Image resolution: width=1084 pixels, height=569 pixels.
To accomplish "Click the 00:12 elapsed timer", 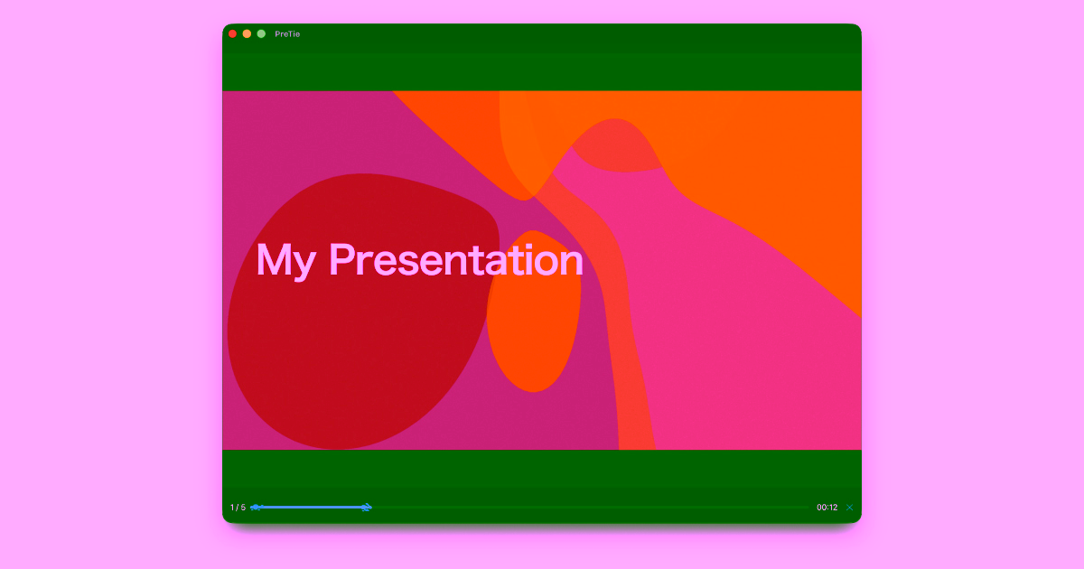I will click(827, 508).
